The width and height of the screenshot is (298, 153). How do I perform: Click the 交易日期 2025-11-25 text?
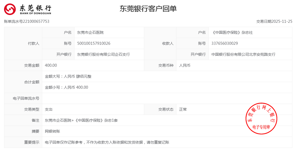(x=274, y=21)
